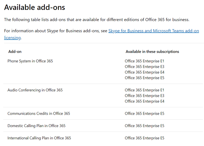Click Enterprise E4 in the Audio Conferencing row

pos(144,101)
